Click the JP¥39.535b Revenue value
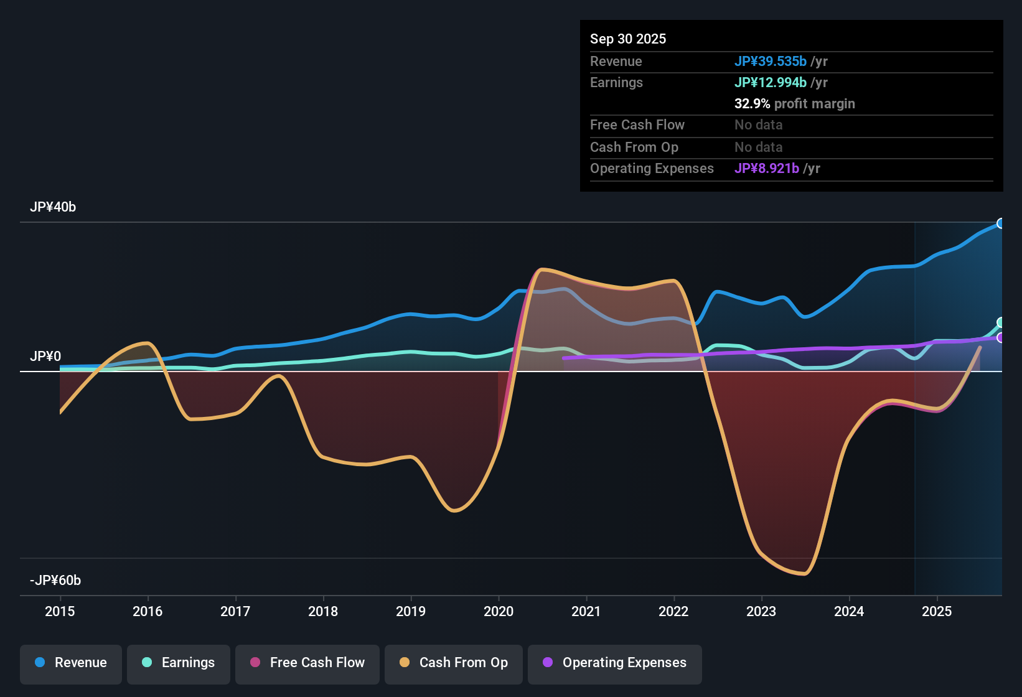1022x697 pixels. (x=771, y=61)
